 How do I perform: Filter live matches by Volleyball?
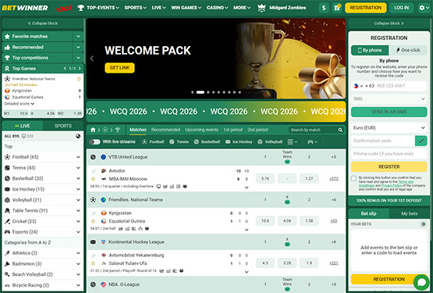tap(270, 141)
